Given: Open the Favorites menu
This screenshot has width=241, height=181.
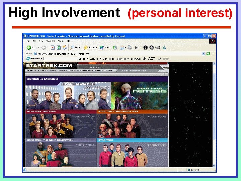Looking at the screenshot, I should point(51,41).
